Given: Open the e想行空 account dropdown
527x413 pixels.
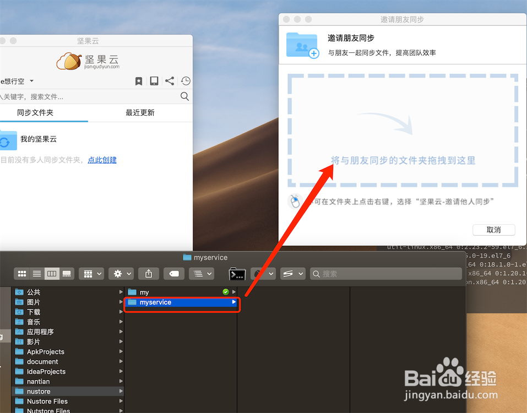Looking at the screenshot, I should click(x=17, y=81).
